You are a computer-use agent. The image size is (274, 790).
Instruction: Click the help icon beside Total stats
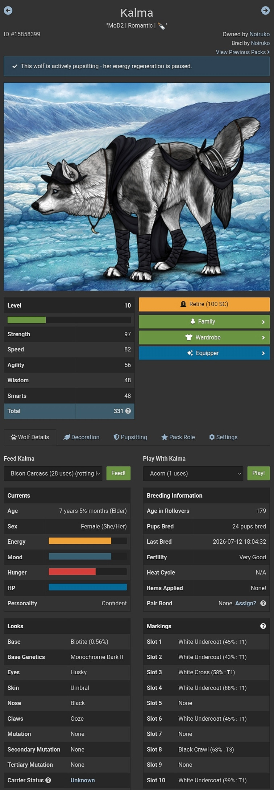pos(128,411)
